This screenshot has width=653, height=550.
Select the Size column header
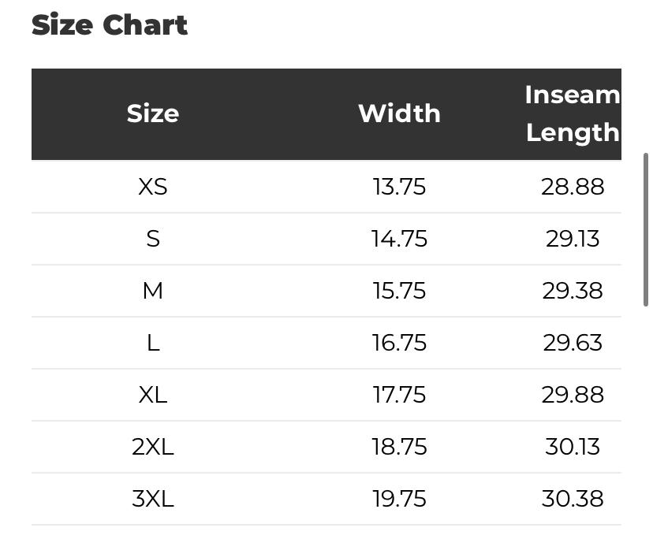tap(153, 113)
